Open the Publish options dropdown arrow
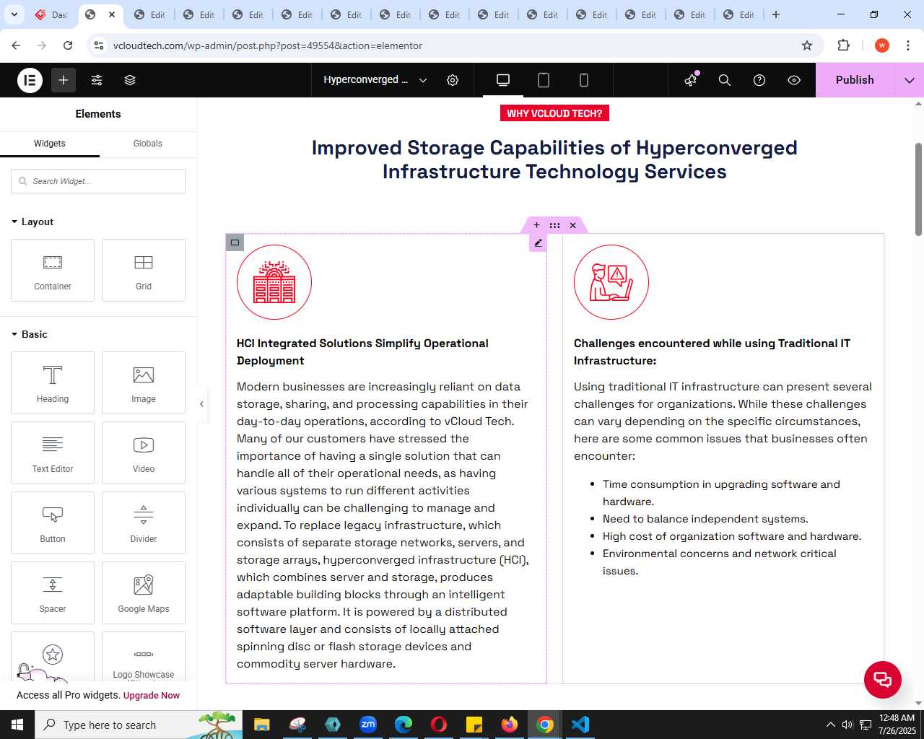The width and height of the screenshot is (924, 739). pyautogui.click(x=910, y=80)
